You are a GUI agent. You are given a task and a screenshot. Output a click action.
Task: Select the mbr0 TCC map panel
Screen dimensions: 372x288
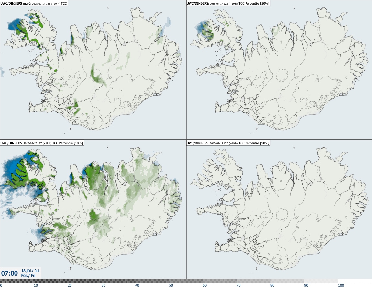coord(93,70)
